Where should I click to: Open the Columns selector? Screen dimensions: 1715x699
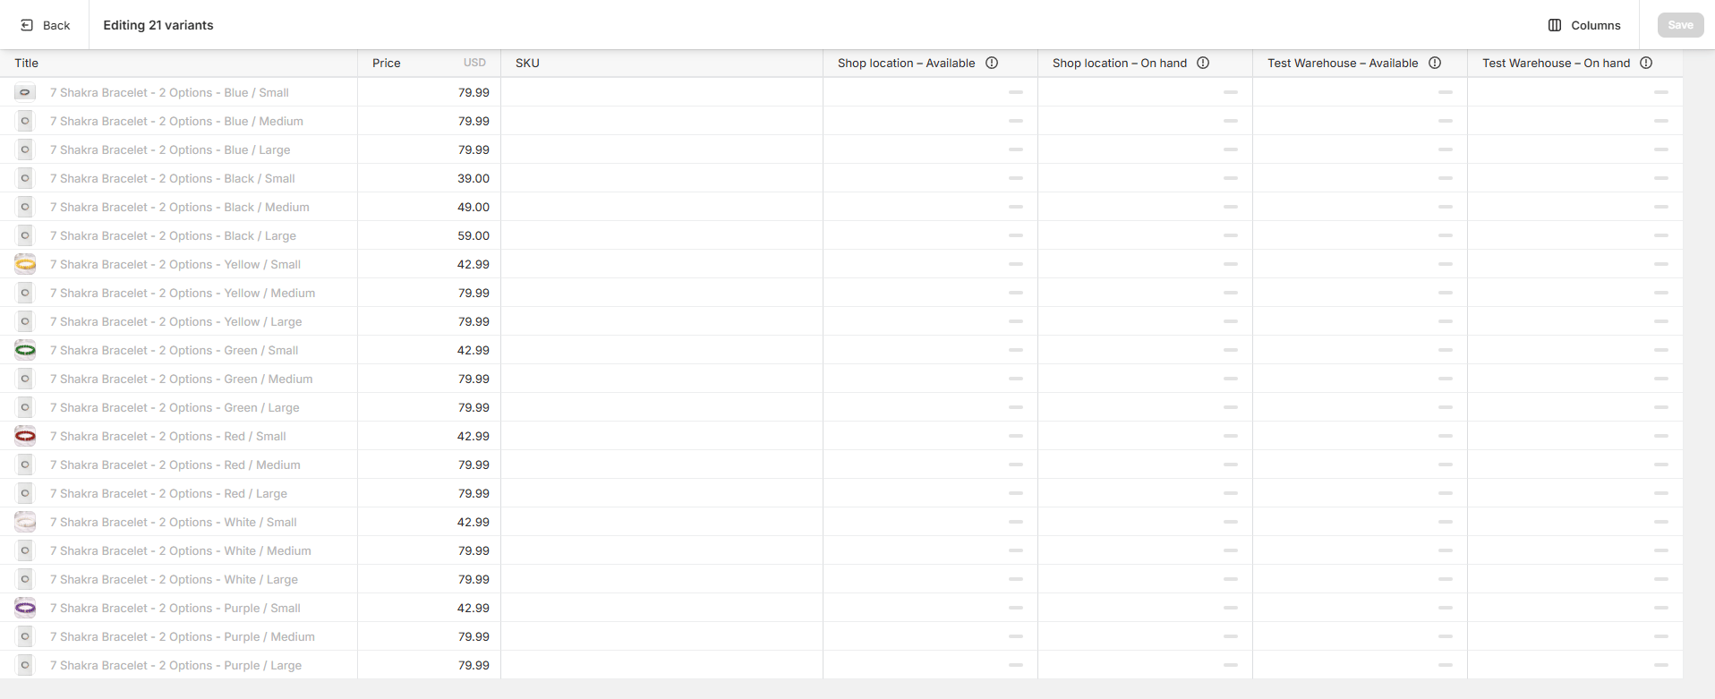click(1584, 25)
